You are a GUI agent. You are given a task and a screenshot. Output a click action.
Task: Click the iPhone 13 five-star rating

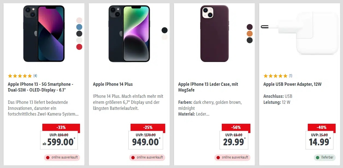[20, 76]
